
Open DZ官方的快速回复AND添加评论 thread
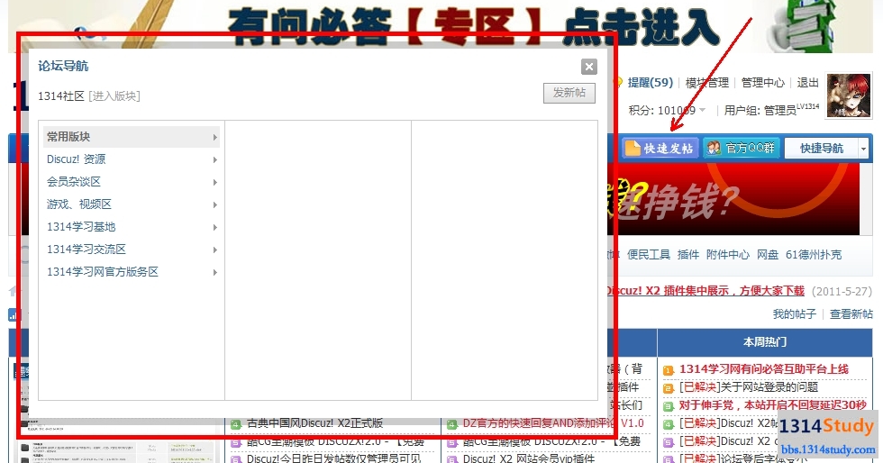[553, 423]
